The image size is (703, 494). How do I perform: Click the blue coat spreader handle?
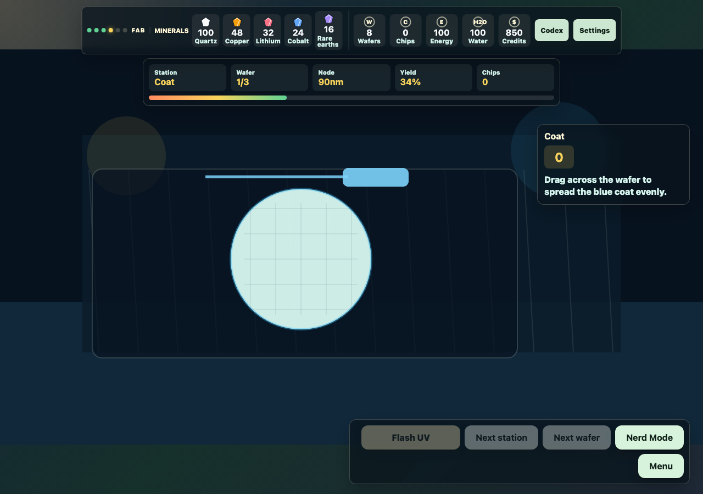tap(376, 177)
